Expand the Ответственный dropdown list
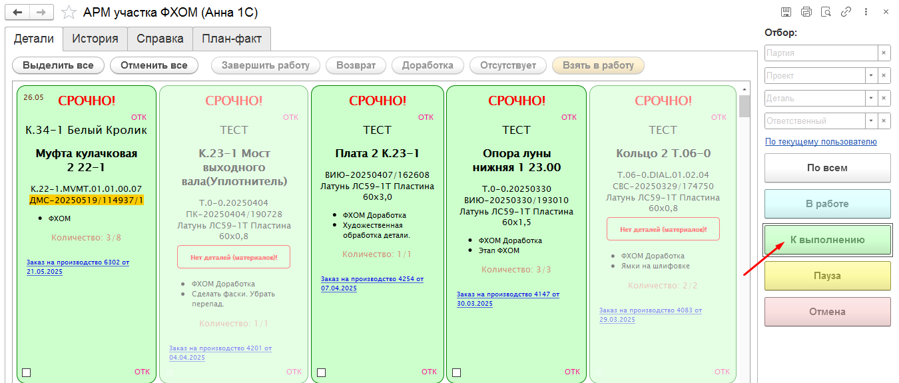This screenshot has width=899, height=383. click(871, 121)
